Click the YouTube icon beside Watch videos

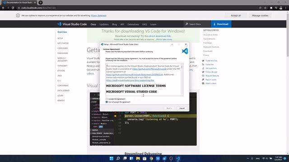tap(203, 83)
